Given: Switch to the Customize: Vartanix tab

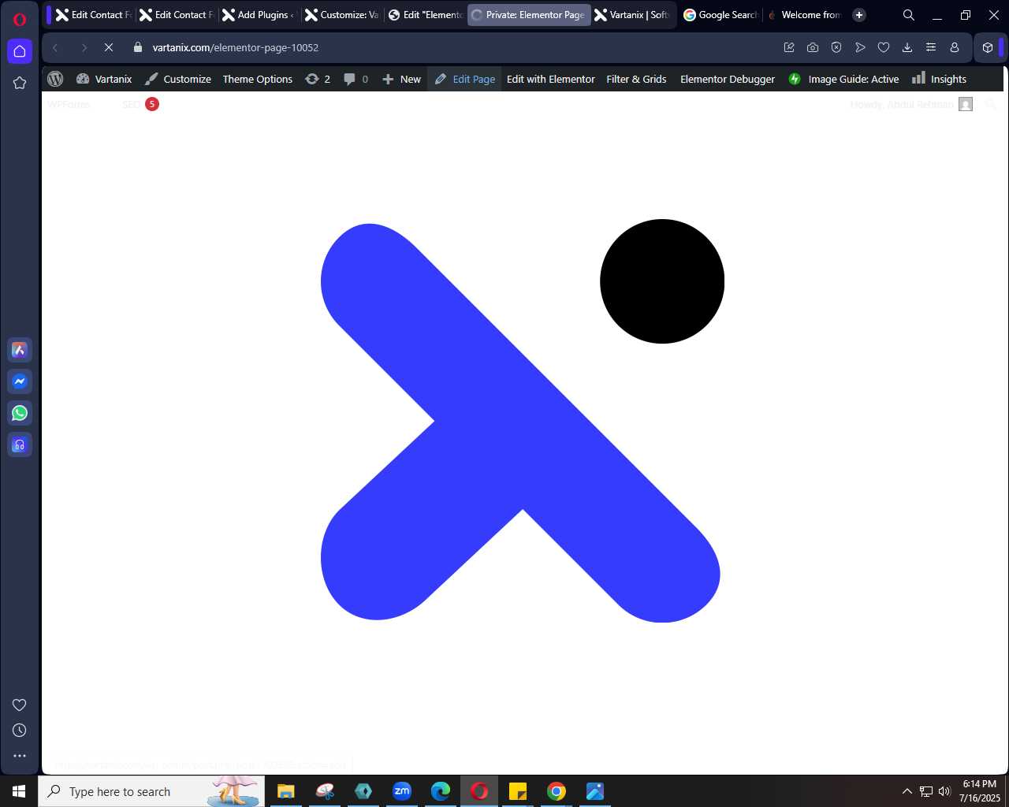Looking at the screenshot, I should (341, 15).
